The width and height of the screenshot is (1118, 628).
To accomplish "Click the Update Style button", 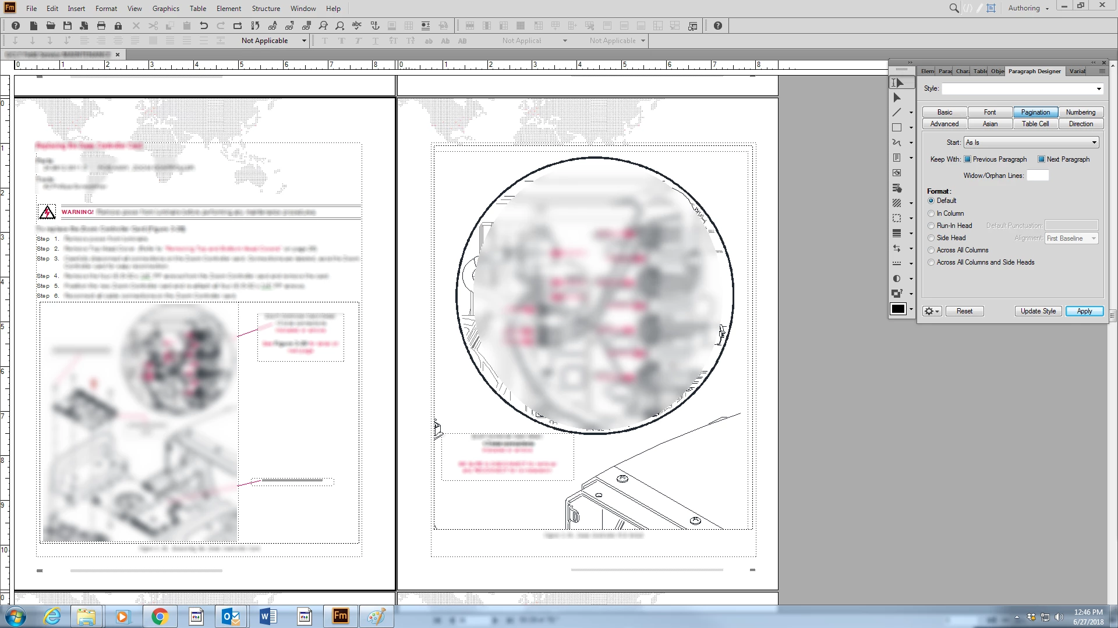I will (x=1038, y=311).
